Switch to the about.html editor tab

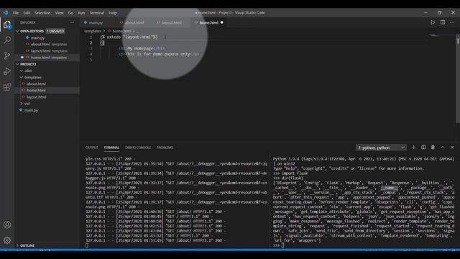tap(134, 22)
